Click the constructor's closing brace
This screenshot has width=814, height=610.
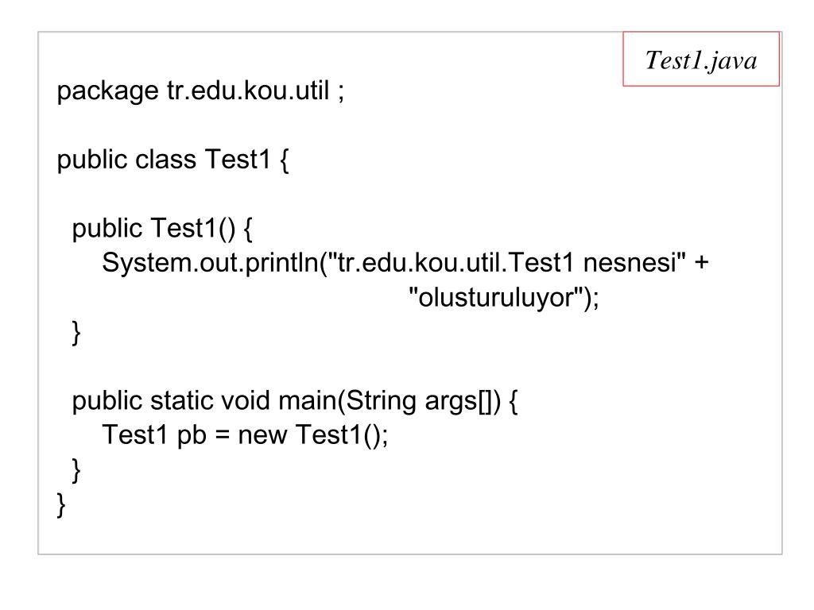[x=76, y=333]
